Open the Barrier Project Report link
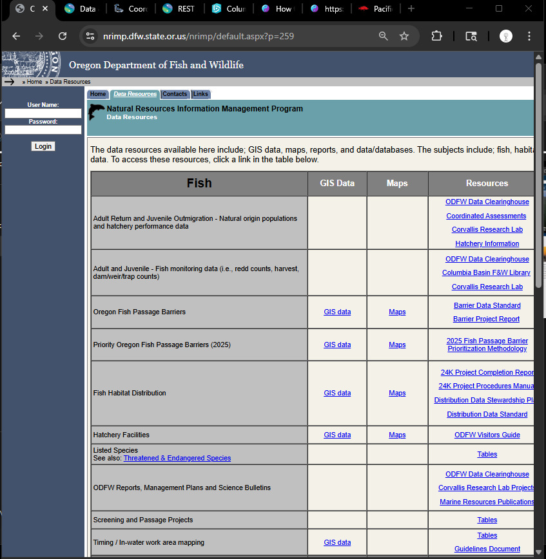The image size is (546, 559). pyautogui.click(x=486, y=319)
